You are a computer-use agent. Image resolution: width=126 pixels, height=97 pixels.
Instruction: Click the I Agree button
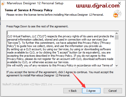click(91, 91)
